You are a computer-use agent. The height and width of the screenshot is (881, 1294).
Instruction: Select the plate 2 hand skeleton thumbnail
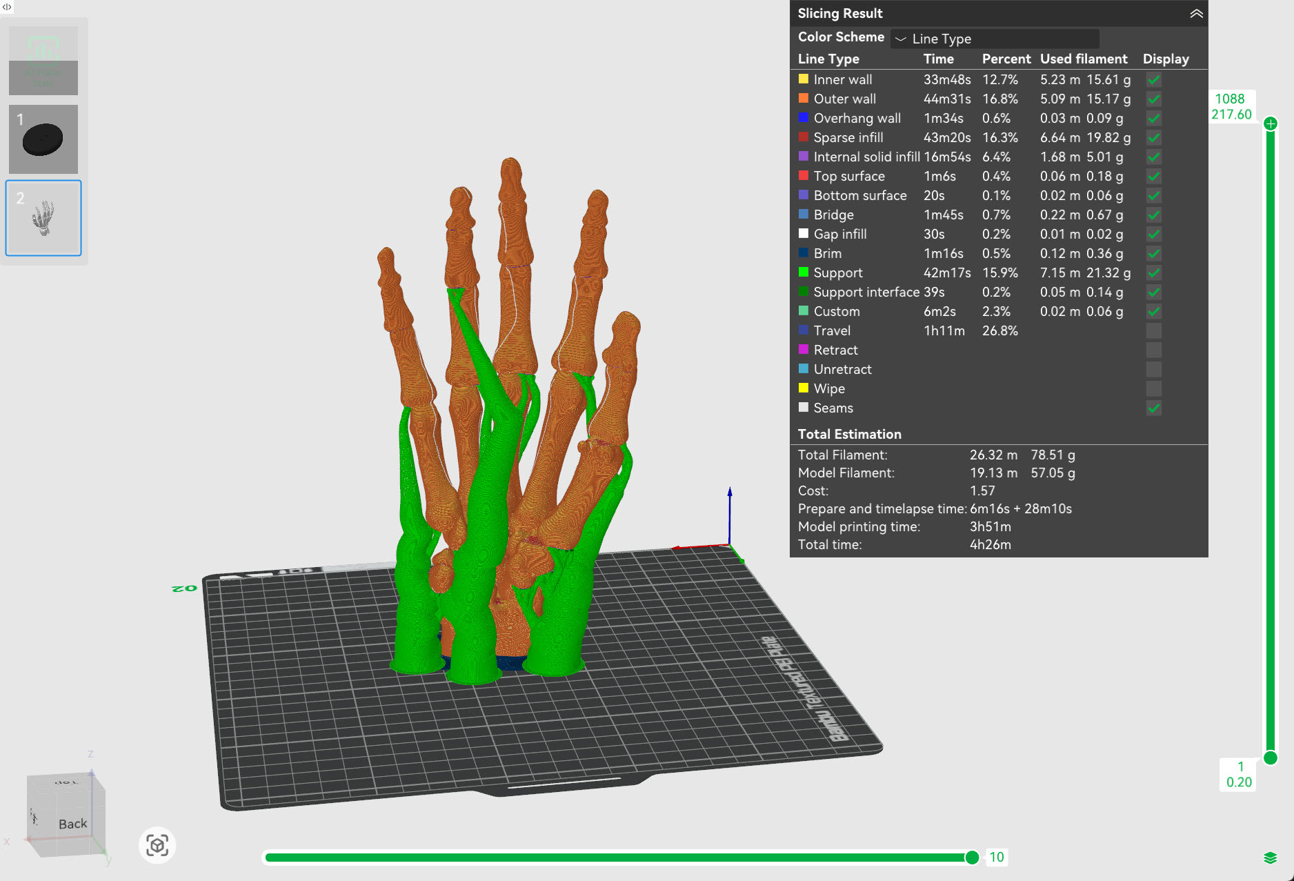point(43,218)
